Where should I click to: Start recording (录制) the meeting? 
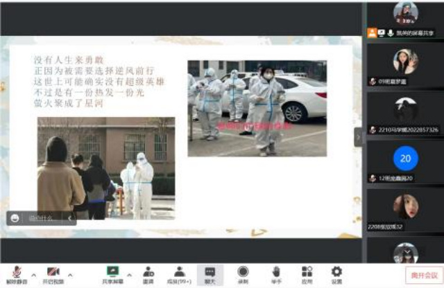[x=243, y=276]
